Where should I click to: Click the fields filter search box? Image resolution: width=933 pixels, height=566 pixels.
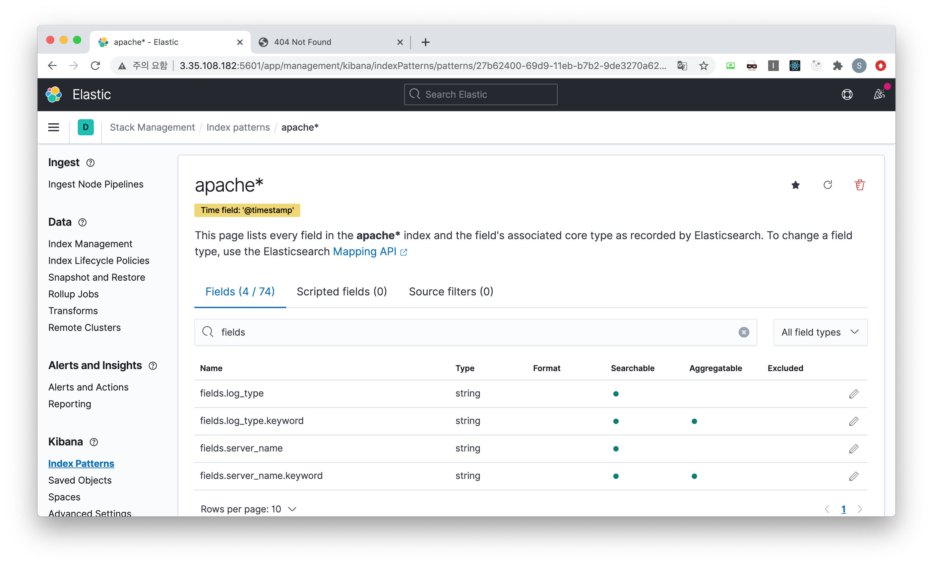[475, 332]
